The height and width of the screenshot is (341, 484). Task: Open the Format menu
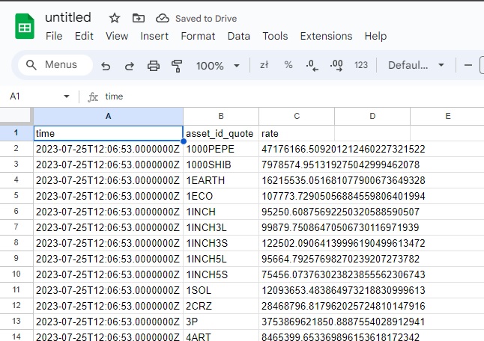pyautogui.click(x=198, y=36)
